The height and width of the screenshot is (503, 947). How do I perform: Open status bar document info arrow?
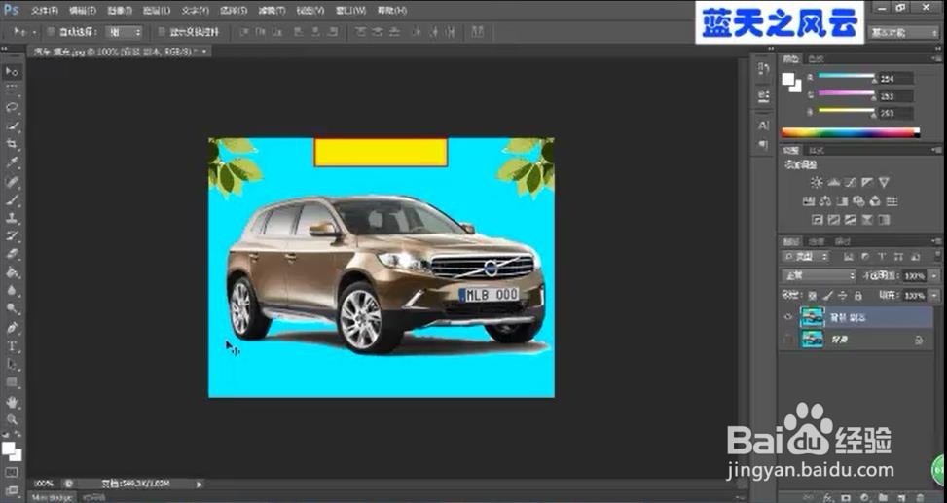point(200,484)
